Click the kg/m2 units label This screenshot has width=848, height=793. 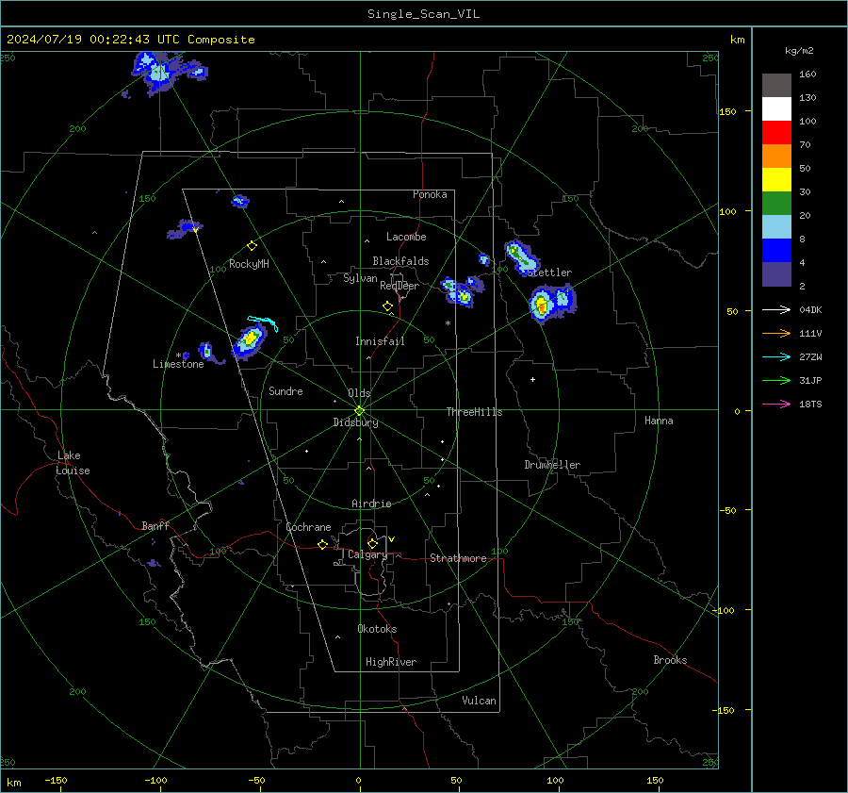pyautogui.click(x=799, y=51)
